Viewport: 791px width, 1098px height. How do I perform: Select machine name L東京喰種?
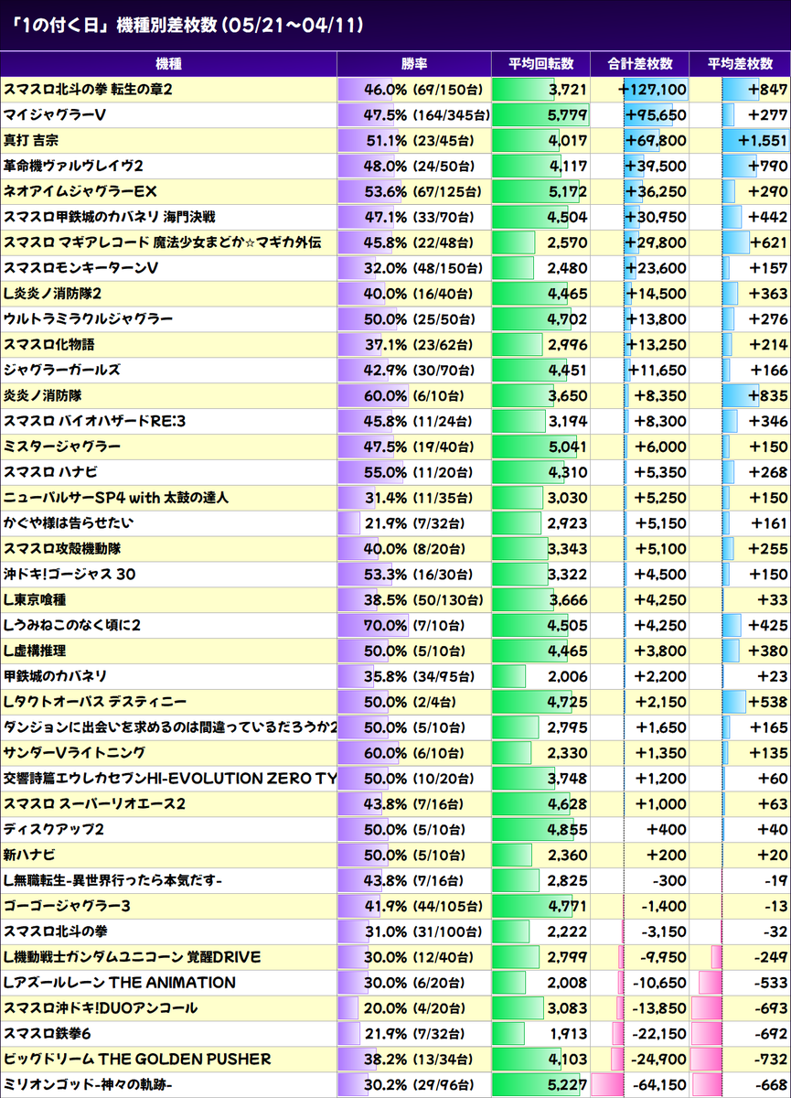click(x=35, y=600)
